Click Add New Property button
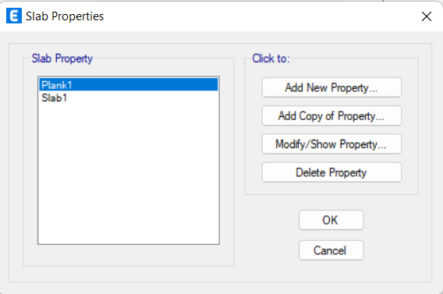The image size is (443, 294). pos(331,87)
